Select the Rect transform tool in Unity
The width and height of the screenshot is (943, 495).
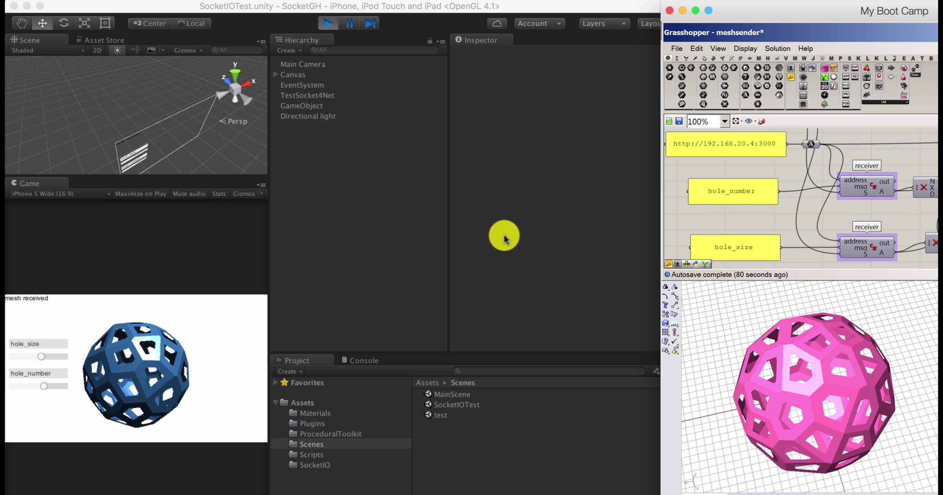pos(105,23)
